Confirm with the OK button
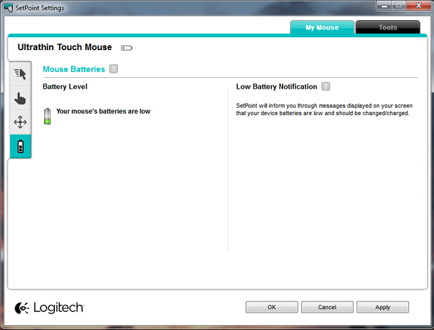This screenshot has height=330, width=434. pyautogui.click(x=271, y=307)
